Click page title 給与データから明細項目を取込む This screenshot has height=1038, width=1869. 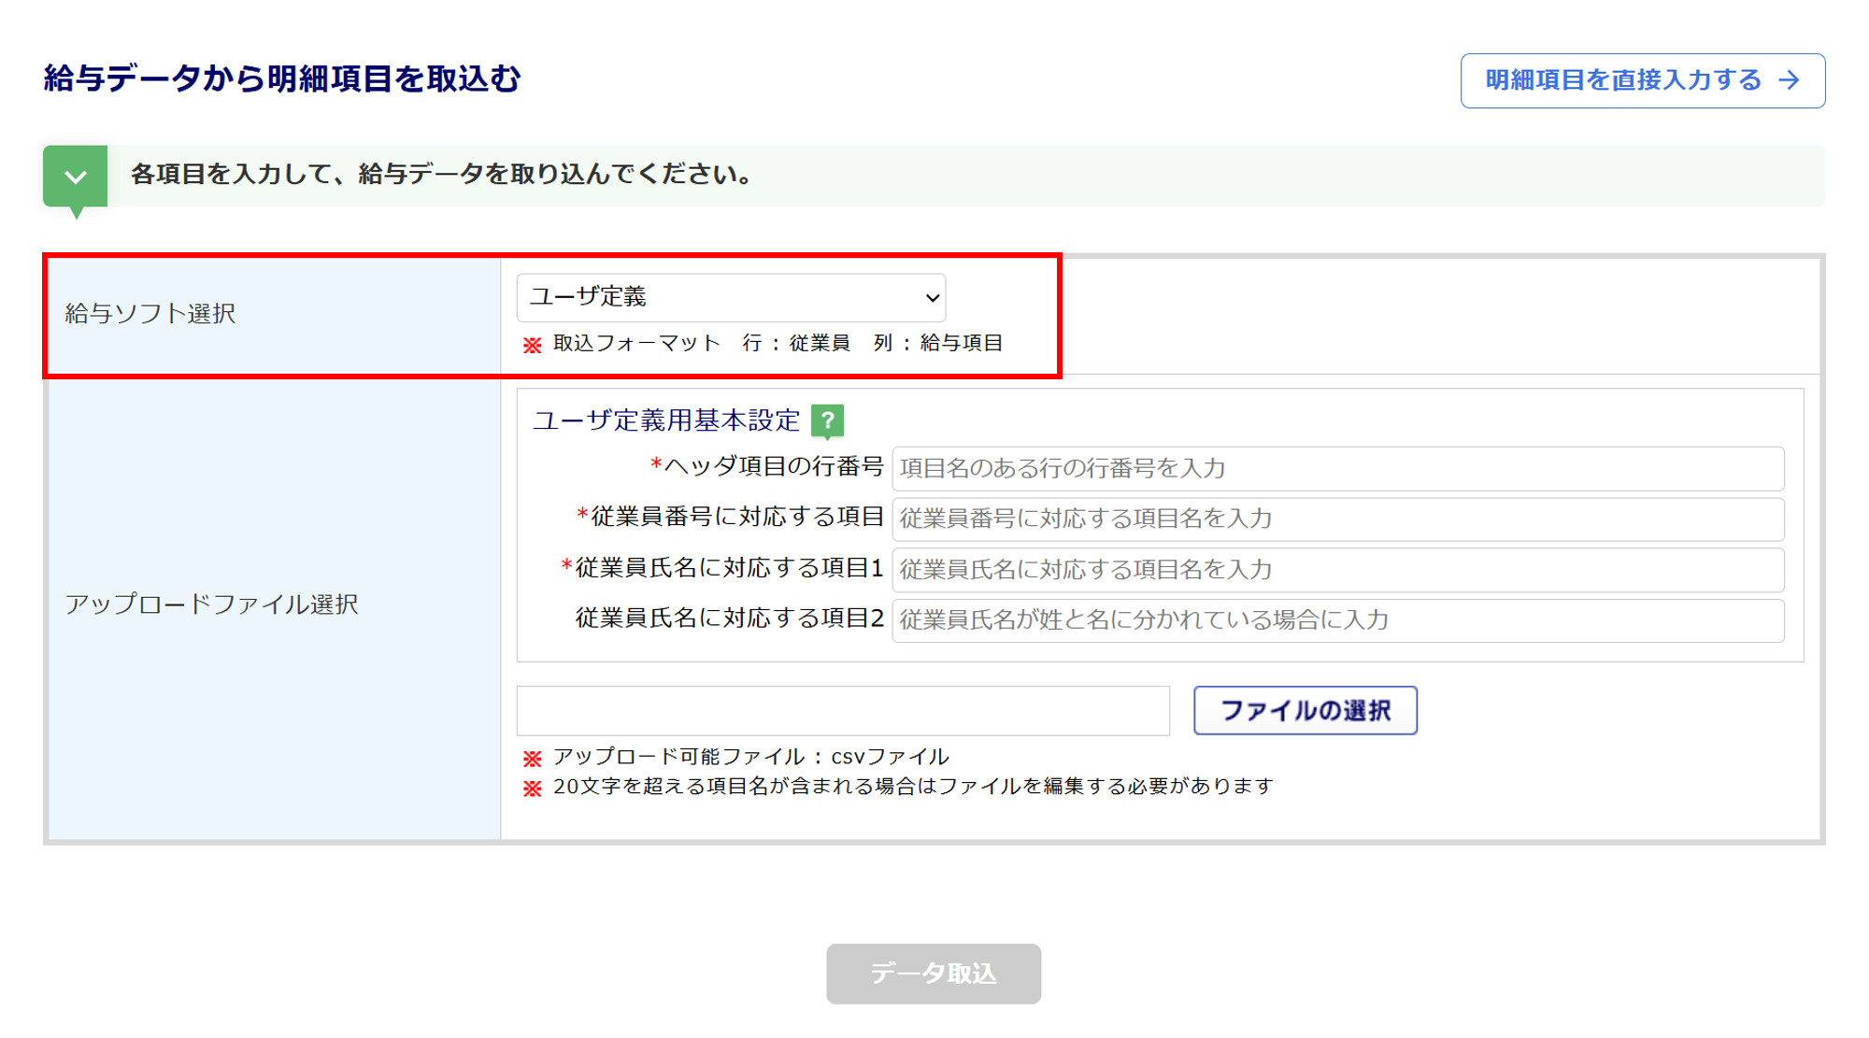281,78
